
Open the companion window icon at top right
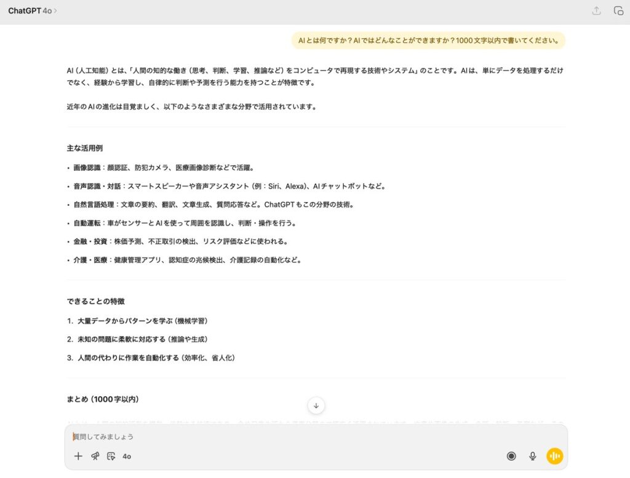tap(618, 10)
